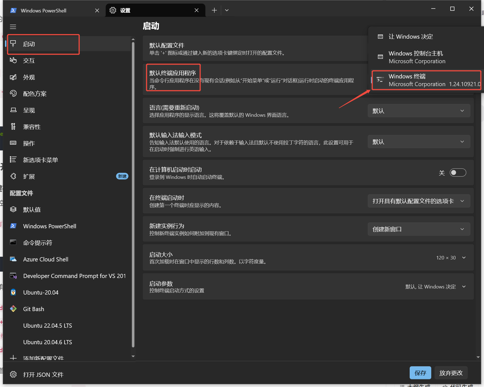Click the PowerShell tab icon
Image resolution: width=484 pixels, height=387 pixels.
[x=13, y=10]
